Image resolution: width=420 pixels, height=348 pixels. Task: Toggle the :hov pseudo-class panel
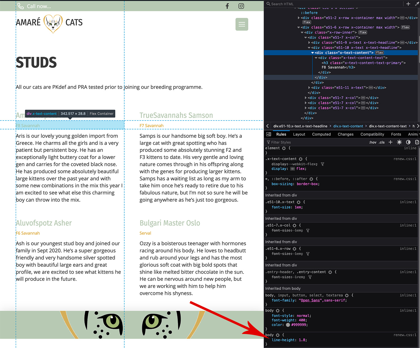point(372,142)
